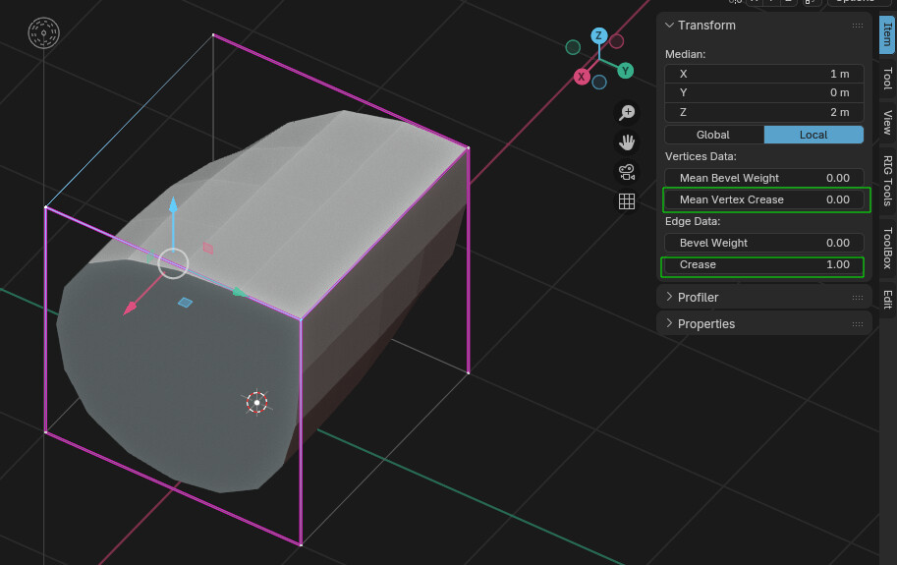Select Global transform space
897x565 pixels.
714,135
